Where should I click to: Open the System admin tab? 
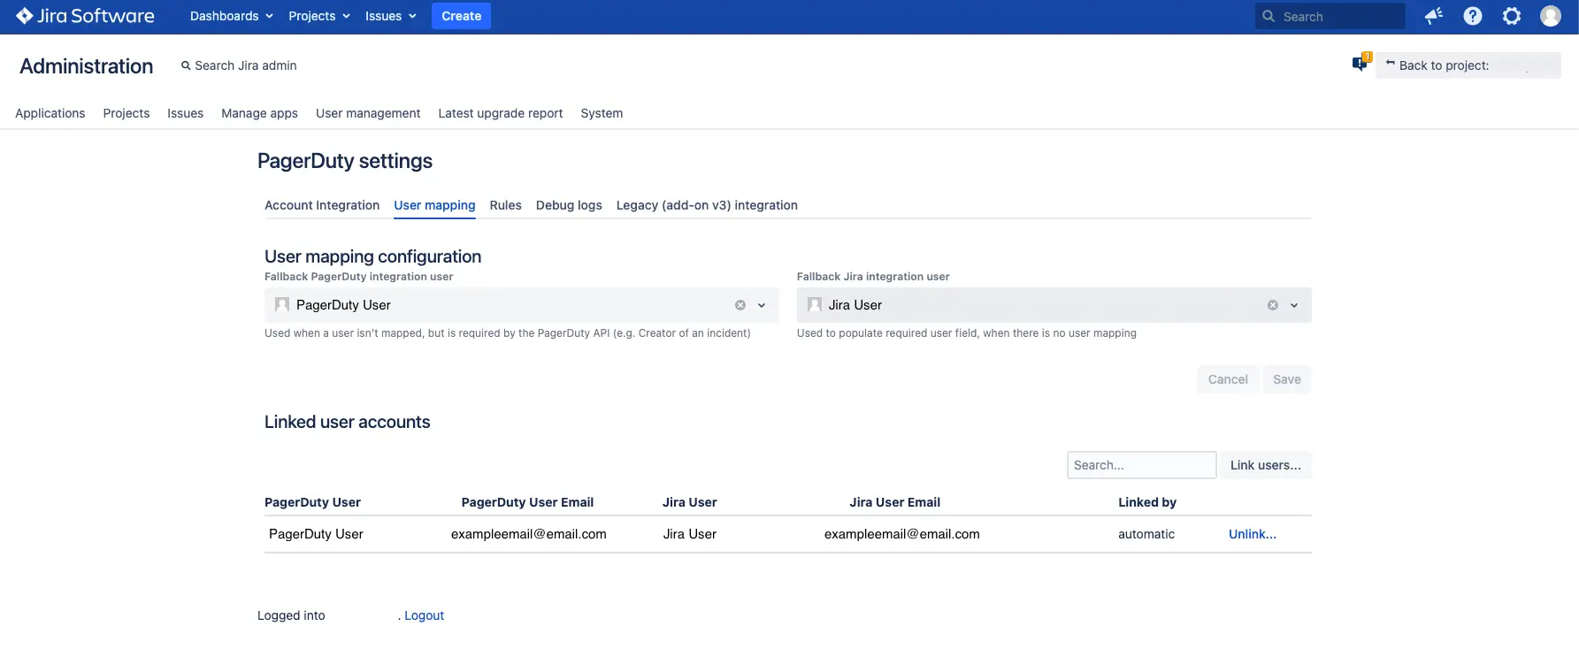(x=602, y=113)
